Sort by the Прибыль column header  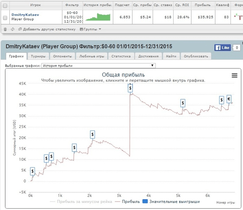(x=203, y=5)
